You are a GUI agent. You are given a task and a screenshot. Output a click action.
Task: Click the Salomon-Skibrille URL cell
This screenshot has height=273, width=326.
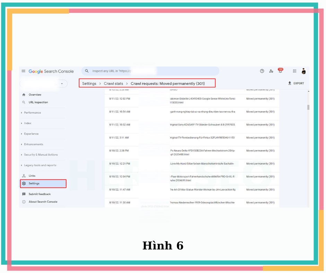coord(203,100)
